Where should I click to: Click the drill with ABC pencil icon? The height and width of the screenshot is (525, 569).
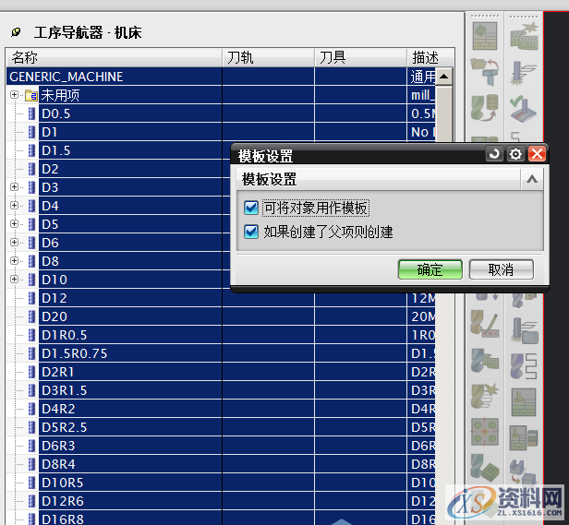tap(484, 324)
